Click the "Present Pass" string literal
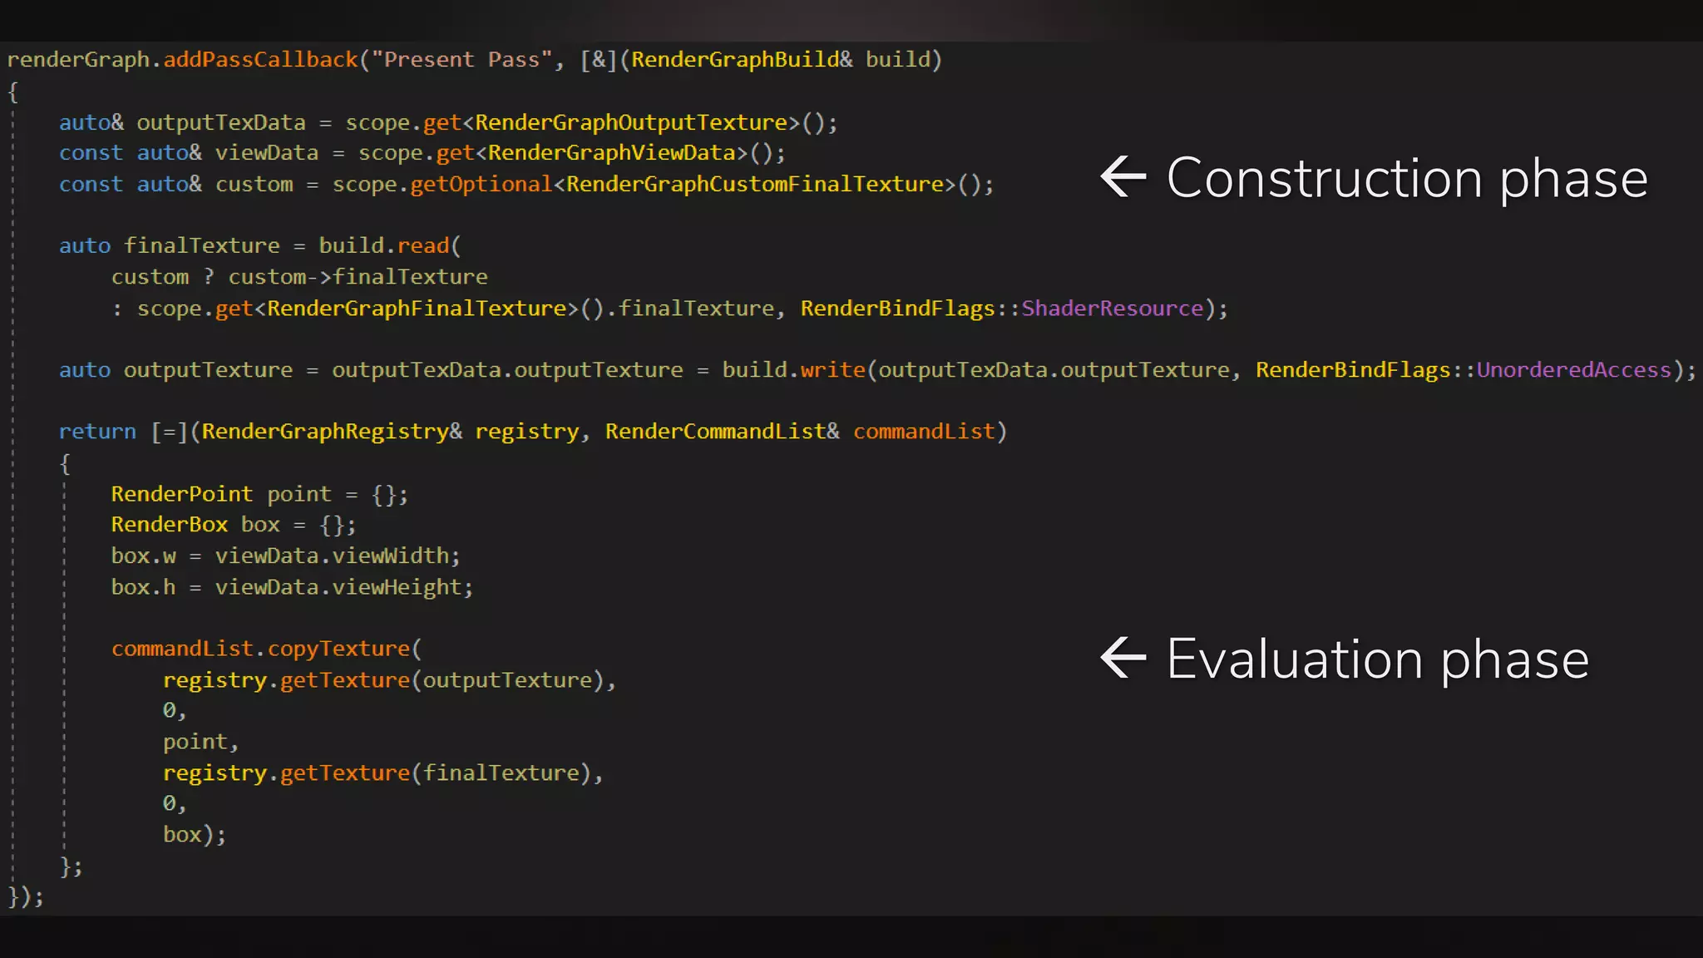1703x958 pixels. [462, 60]
